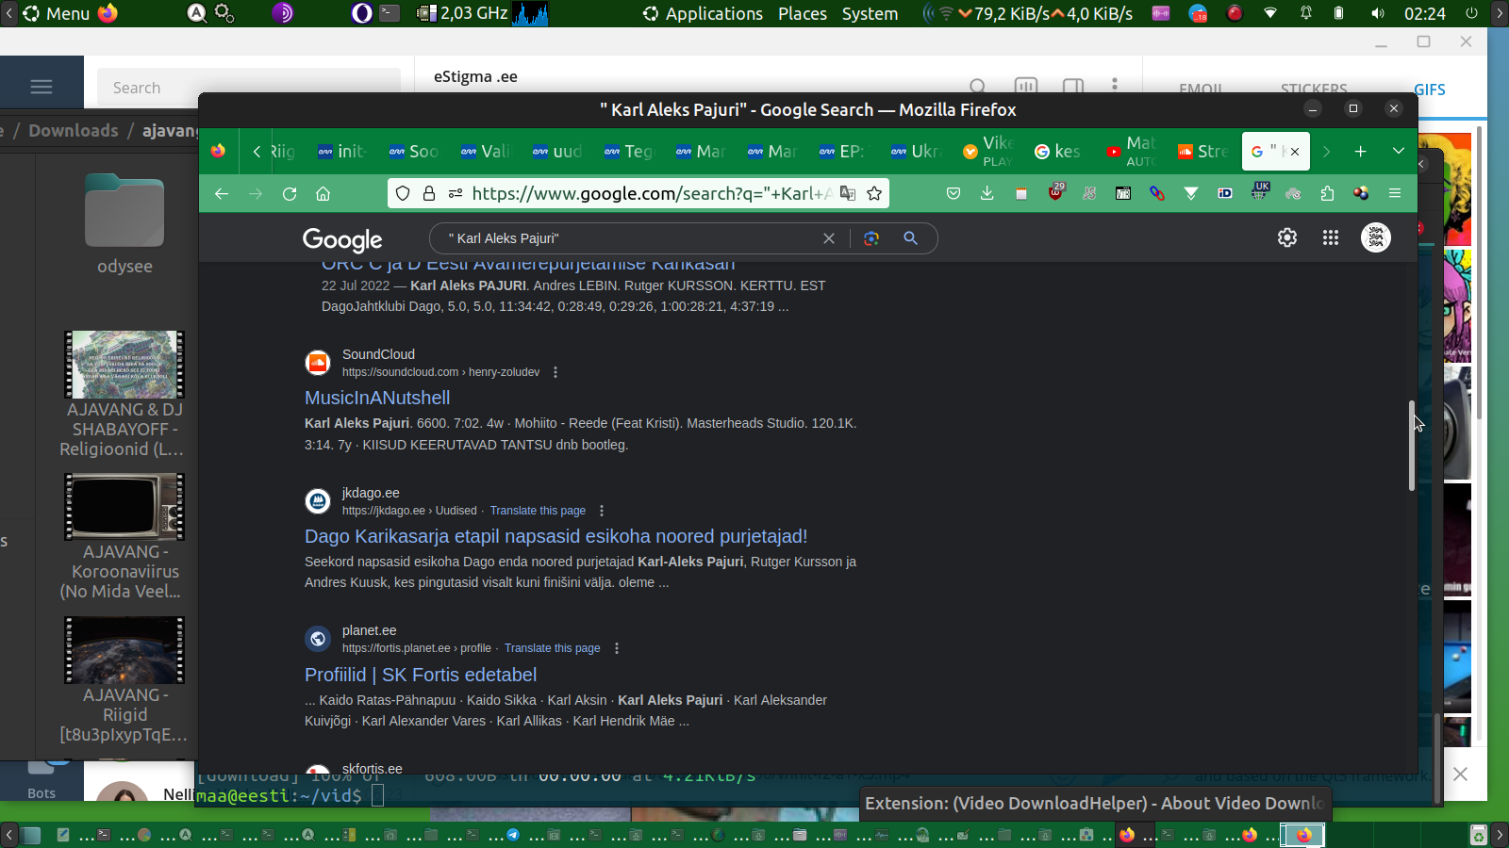The height and width of the screenshot is (848, 1509).
Task: Submit Google search with magnifier icon
Action: pyautogui.click(x=910, y=238)
